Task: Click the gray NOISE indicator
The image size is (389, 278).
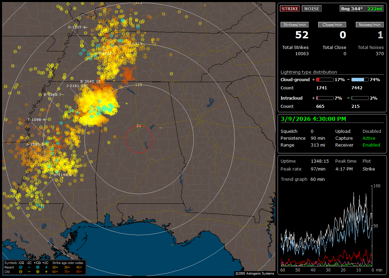Action: tap(311, 9)
